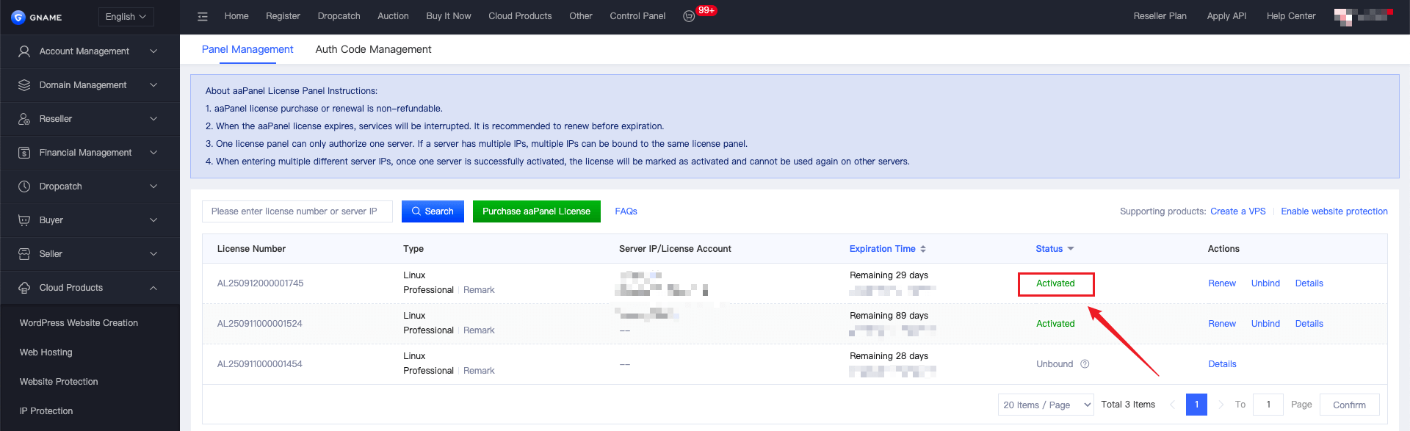Switch to the Auth Code Management tab

point(373,49)
